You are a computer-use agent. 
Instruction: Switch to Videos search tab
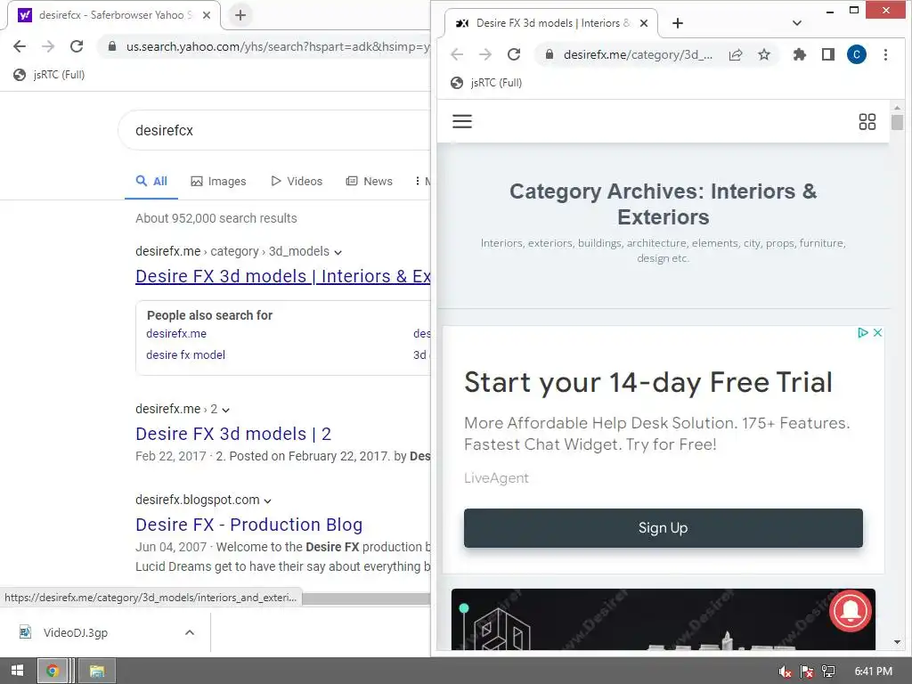coord(297,181)
